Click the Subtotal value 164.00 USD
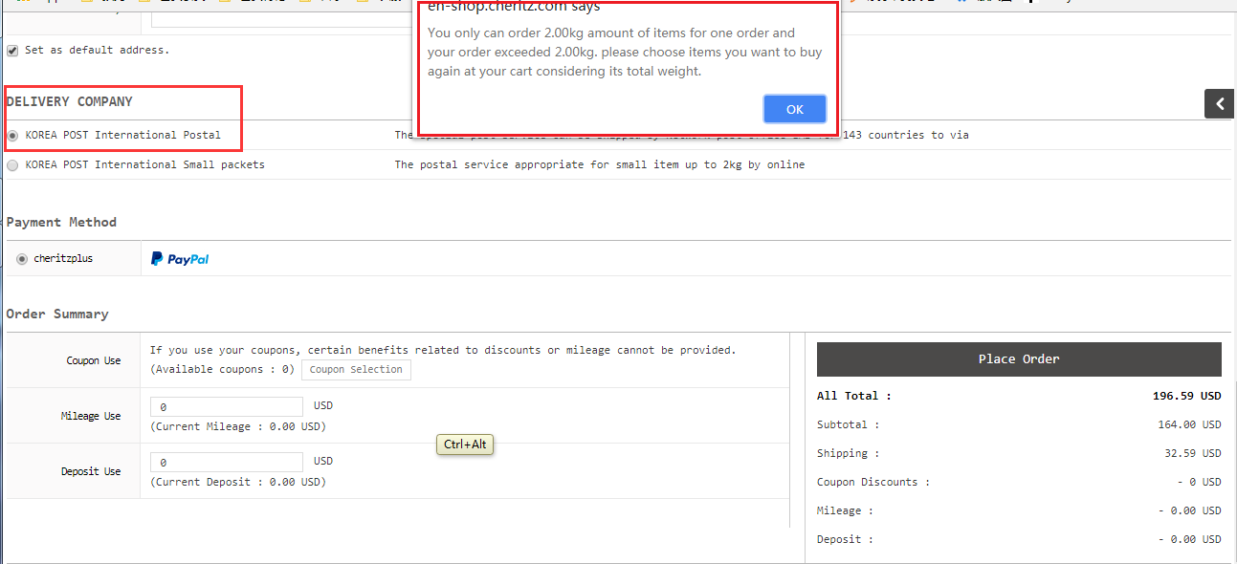Screen dimensions: 1237x564 (1189, 424)
